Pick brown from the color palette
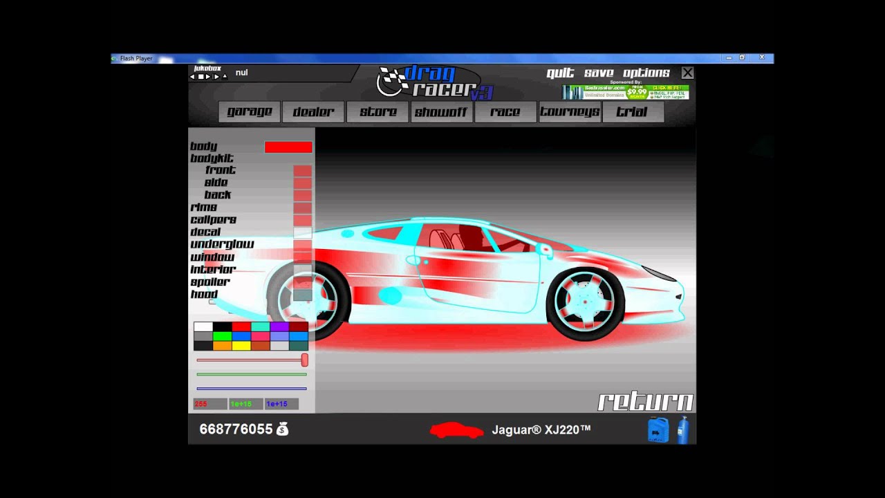 click(x=261, y=346)
